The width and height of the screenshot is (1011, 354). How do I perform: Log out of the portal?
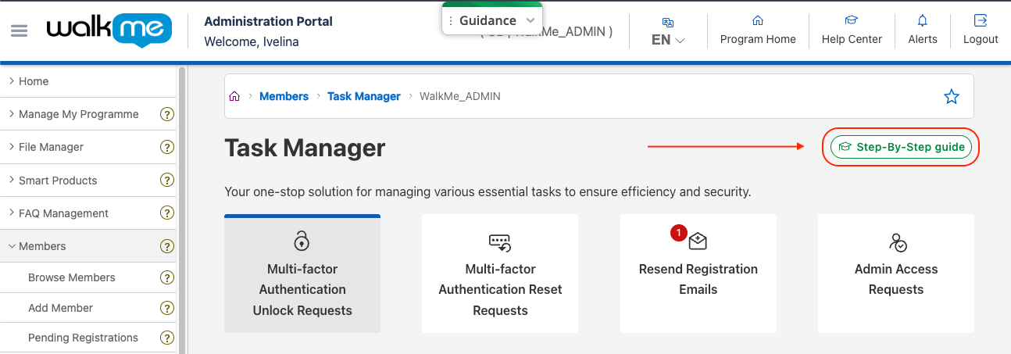981,30
